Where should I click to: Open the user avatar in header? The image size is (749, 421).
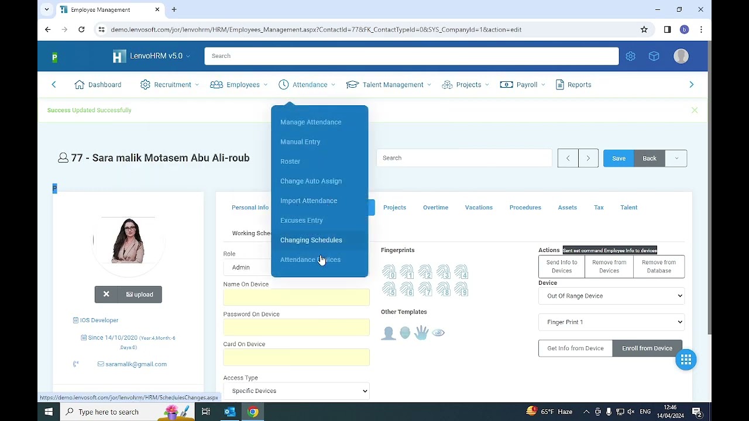[x=681, y=56]
